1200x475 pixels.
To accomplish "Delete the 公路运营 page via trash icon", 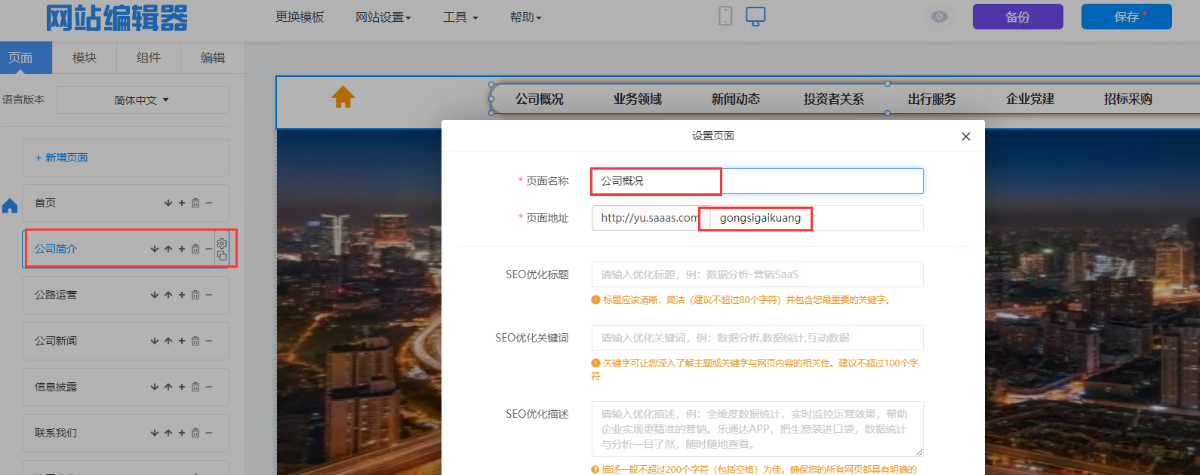I will (195, 295).
